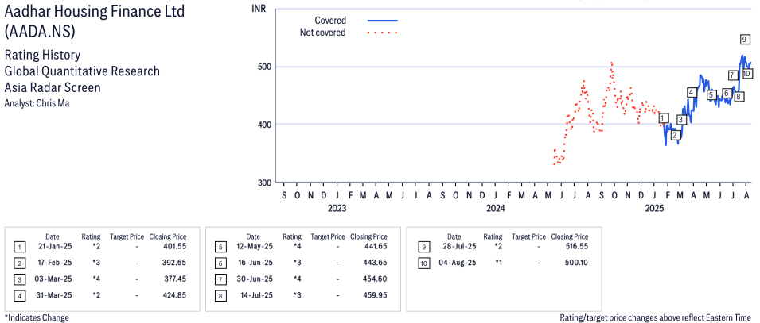Select chart marker 3 on the price line
Image resolution: width=760 pixels, height=323 pixels.
point(681,120)
